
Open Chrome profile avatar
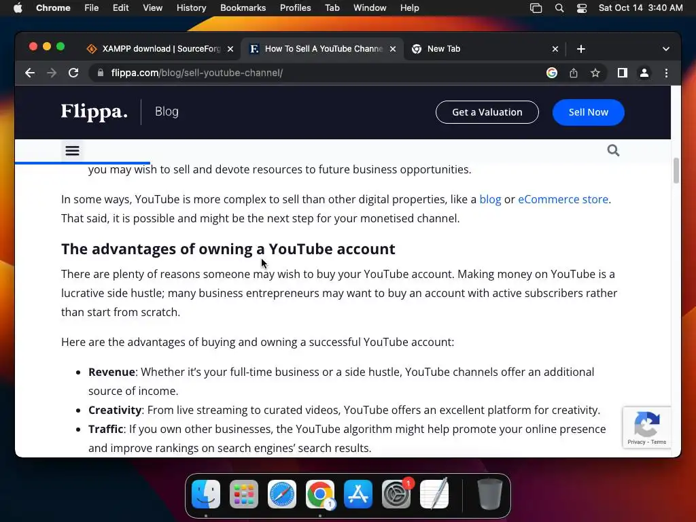click(x=644, y=73)
